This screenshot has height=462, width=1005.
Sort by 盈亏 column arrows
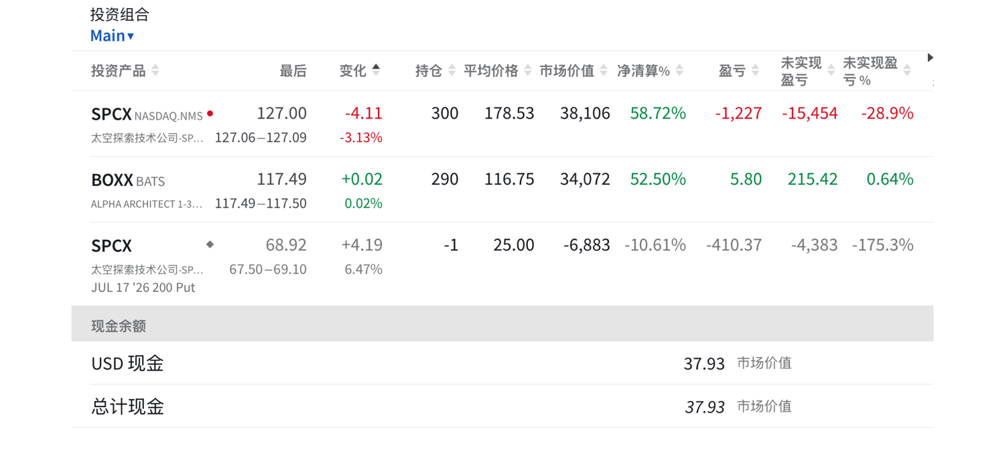pos(755,70)
